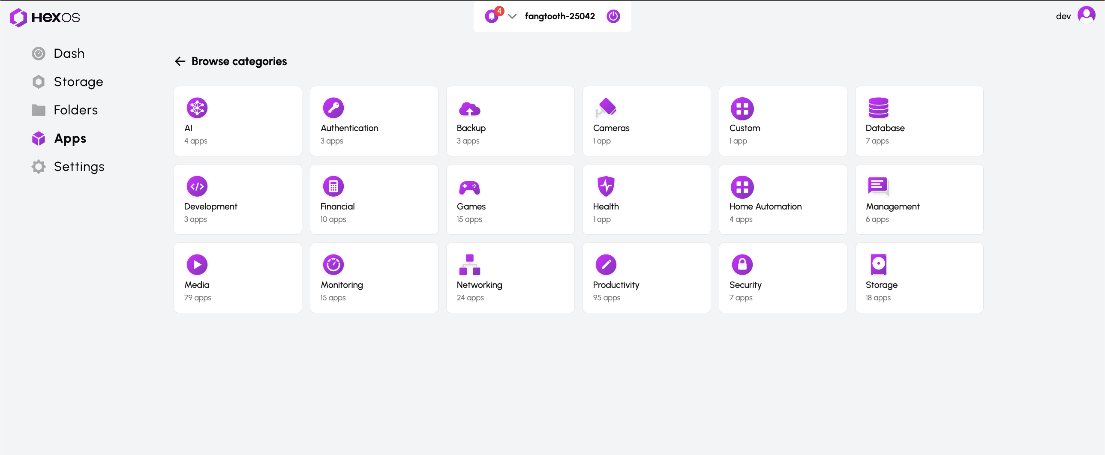
Task: Click the HexOS logo
Action: [45, 17]
